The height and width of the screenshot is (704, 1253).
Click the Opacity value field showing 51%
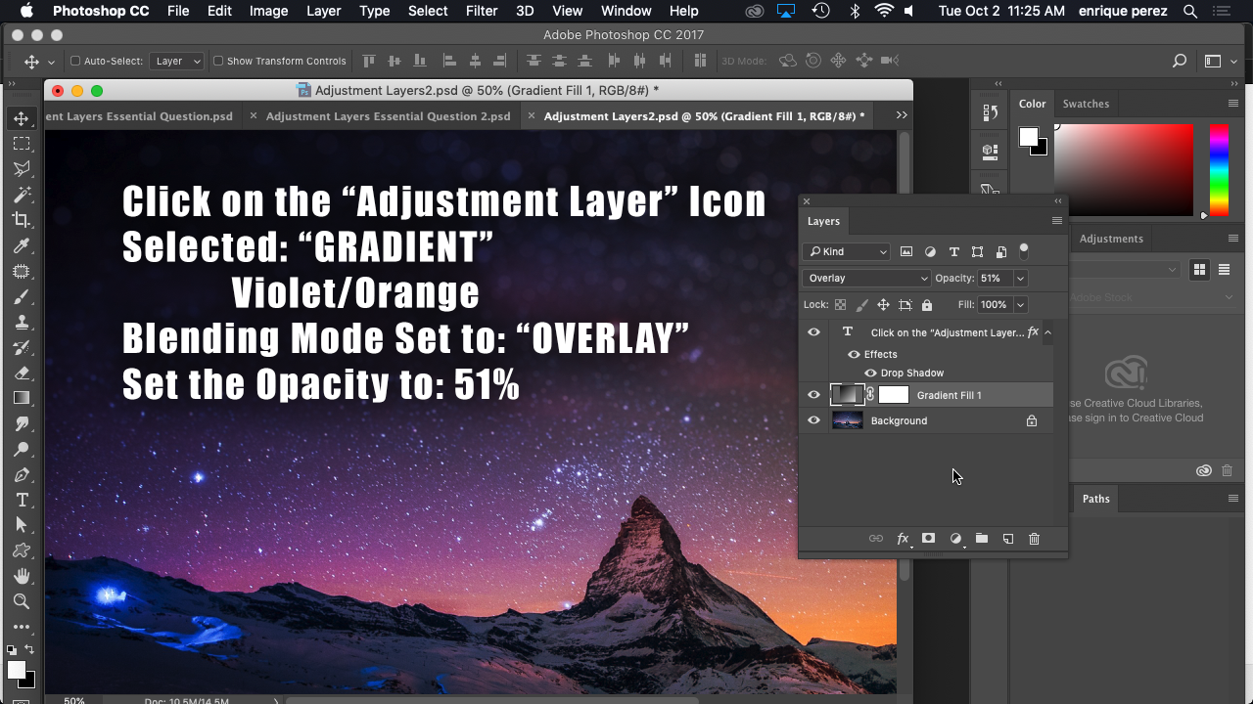[995, 278]
